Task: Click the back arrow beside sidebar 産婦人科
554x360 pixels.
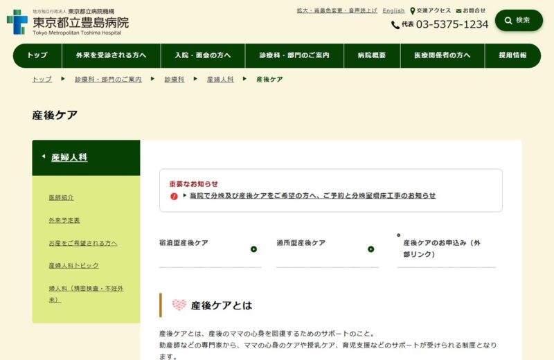Action: point(44,156)
